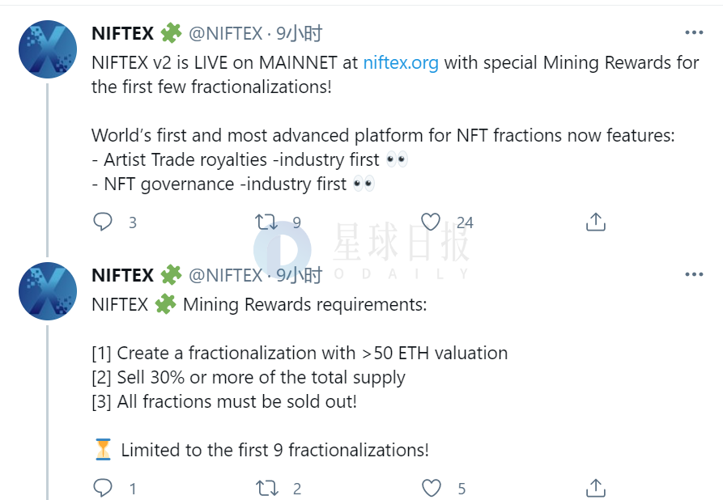Open the niftex.org link
This screenshot has height=500, width=723.
(x=401, y=62)
